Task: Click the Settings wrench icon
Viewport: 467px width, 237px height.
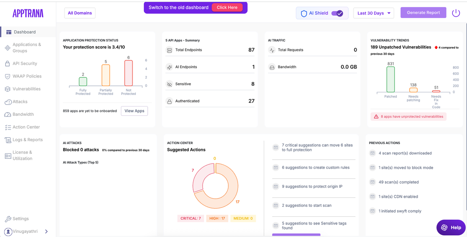Action: (x=8, y=219)
